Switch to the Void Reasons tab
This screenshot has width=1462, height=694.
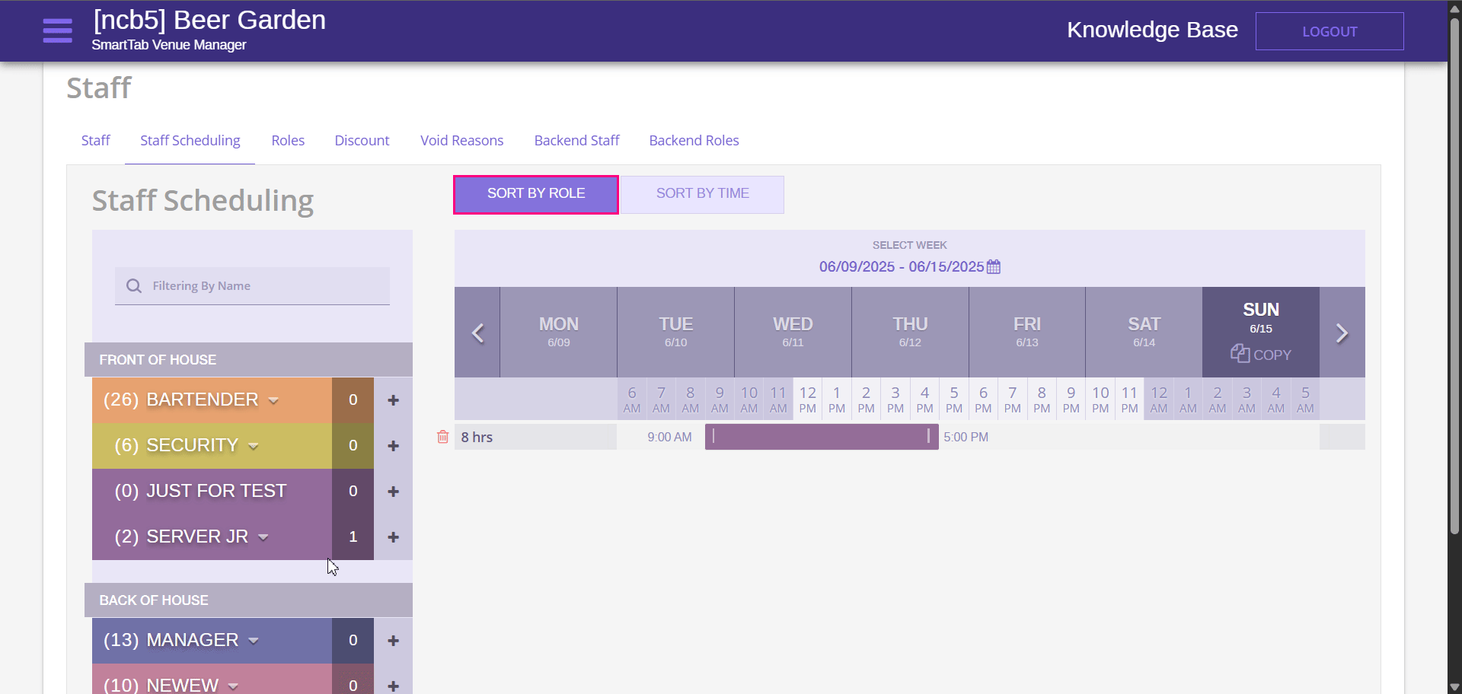tap(461, 141)
